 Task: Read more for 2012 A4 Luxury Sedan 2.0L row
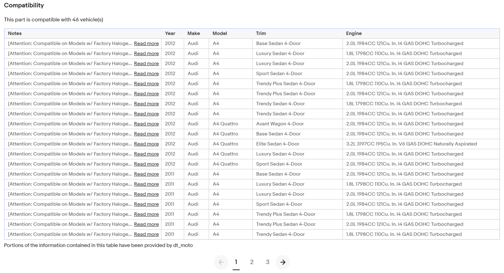tap(146, 64)
